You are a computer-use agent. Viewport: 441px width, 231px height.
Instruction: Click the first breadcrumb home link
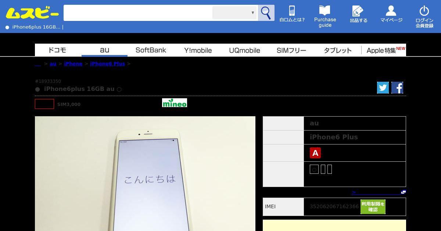coord(38,64)
